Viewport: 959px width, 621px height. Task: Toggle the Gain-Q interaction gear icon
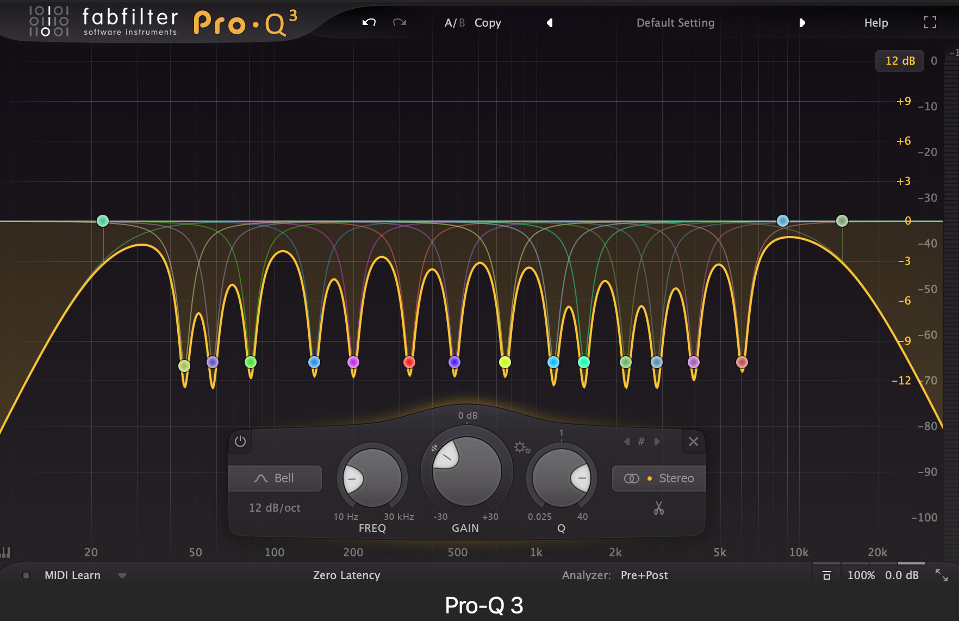coord(522,448)
